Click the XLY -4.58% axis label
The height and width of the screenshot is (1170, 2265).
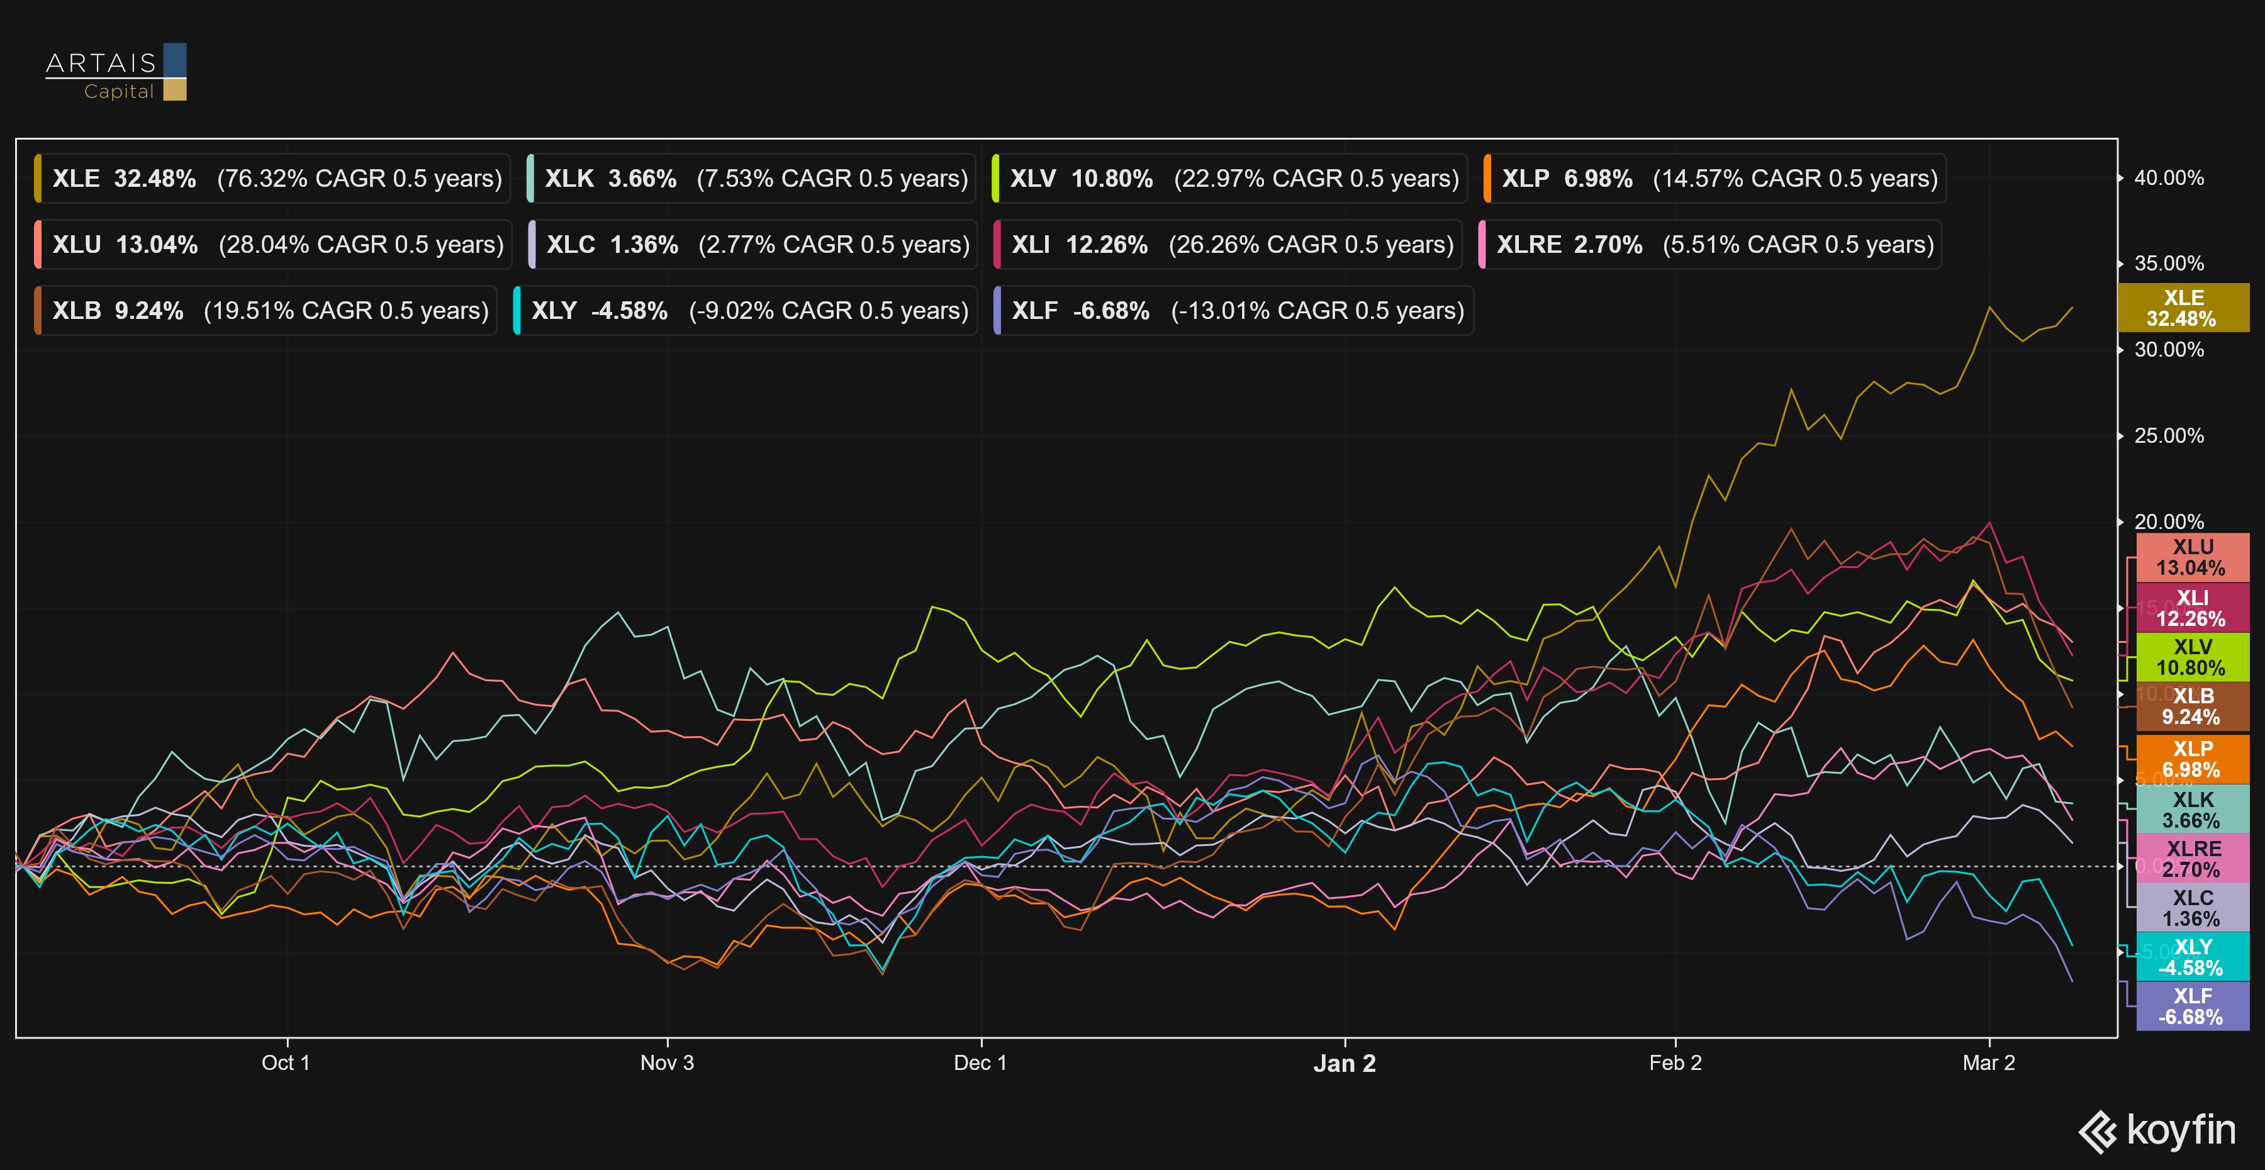[2191, 957]
